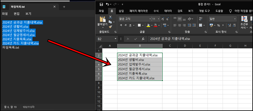This screenshot has height=111, width=253.
Task: Click the Font Color red-underlined icon
Action: coord(155,25)
